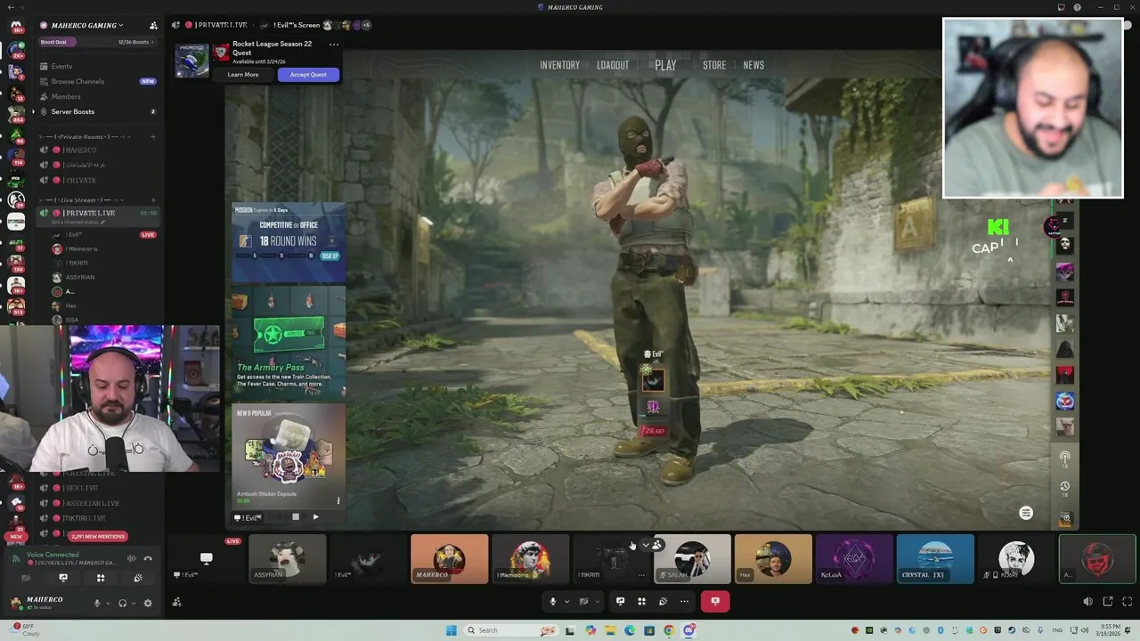The width and height of the screenshot is (1140, 641).
Task: Open output device options arrow beside headphones
Action: [x=133, y=603]
